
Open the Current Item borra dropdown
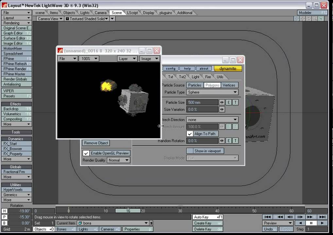pyautogui.click(x=113, y=223)
